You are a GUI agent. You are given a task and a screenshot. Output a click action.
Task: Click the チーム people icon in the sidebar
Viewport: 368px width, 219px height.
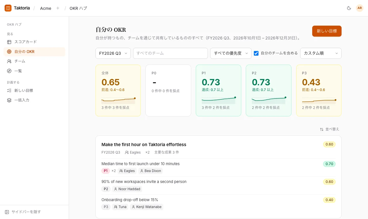[9, 61]
